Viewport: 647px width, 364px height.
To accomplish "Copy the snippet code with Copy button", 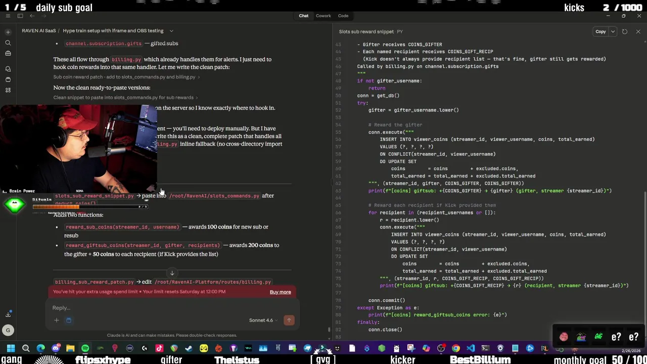I will coord(600,32).
